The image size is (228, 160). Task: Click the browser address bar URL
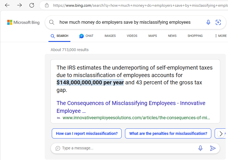(x=140, y=5)
